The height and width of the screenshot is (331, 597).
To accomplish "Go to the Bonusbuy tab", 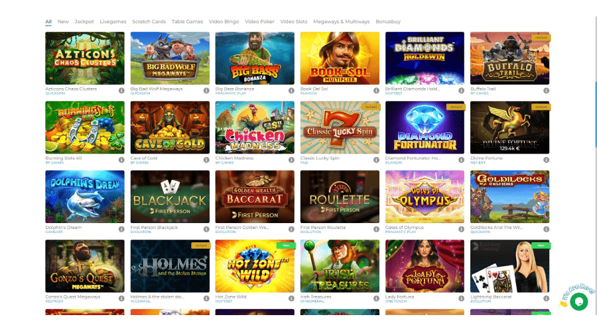I will 388,22.
